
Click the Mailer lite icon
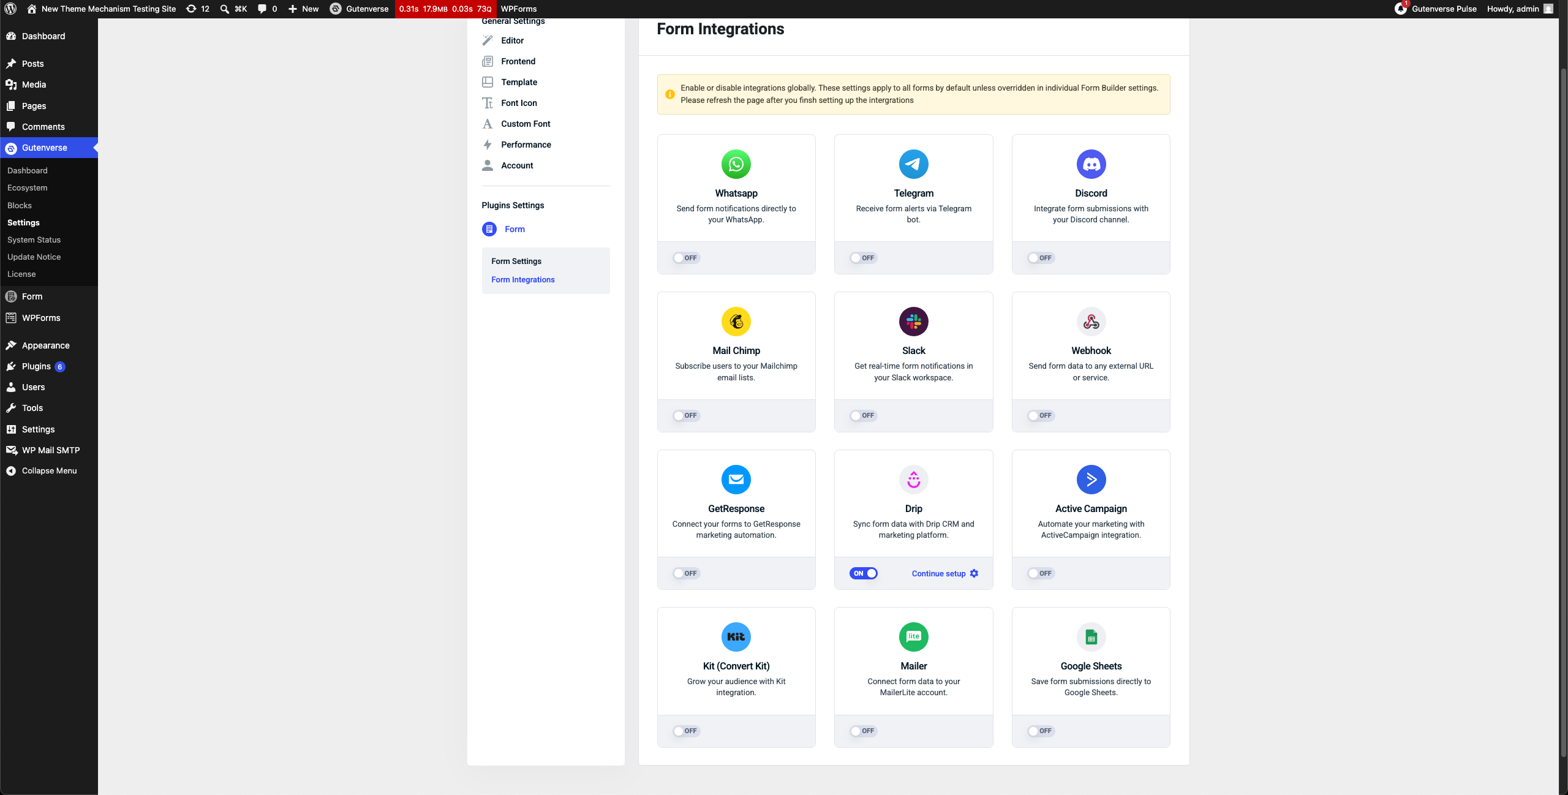914,637
